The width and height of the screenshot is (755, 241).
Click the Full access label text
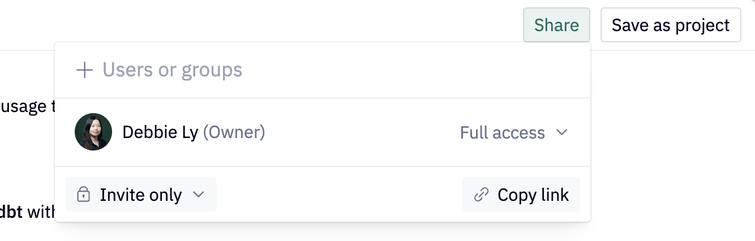click(x=502, y=132)
